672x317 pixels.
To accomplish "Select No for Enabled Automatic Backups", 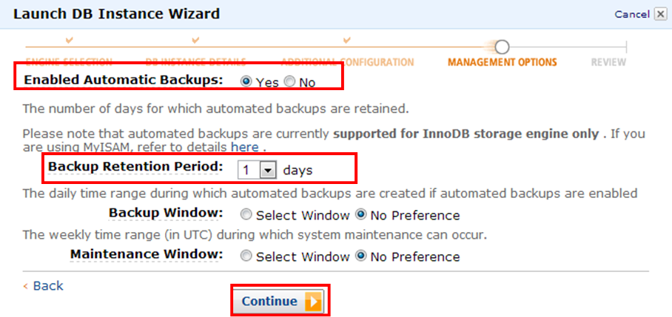I will [x=290, y=82].
